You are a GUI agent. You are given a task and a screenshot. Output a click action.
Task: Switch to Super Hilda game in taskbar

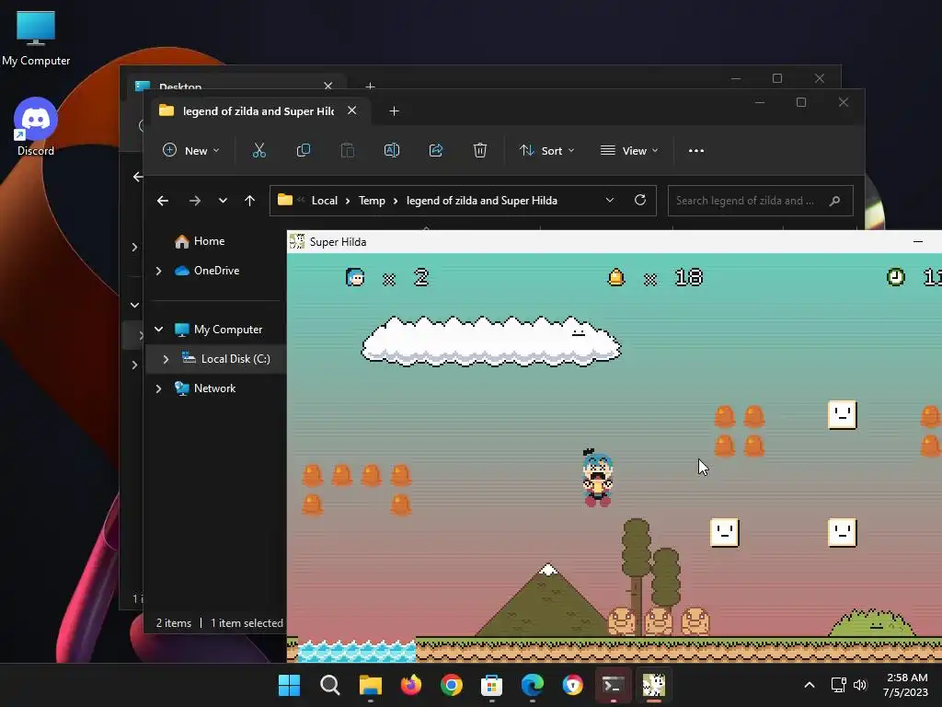coord(654,685)
